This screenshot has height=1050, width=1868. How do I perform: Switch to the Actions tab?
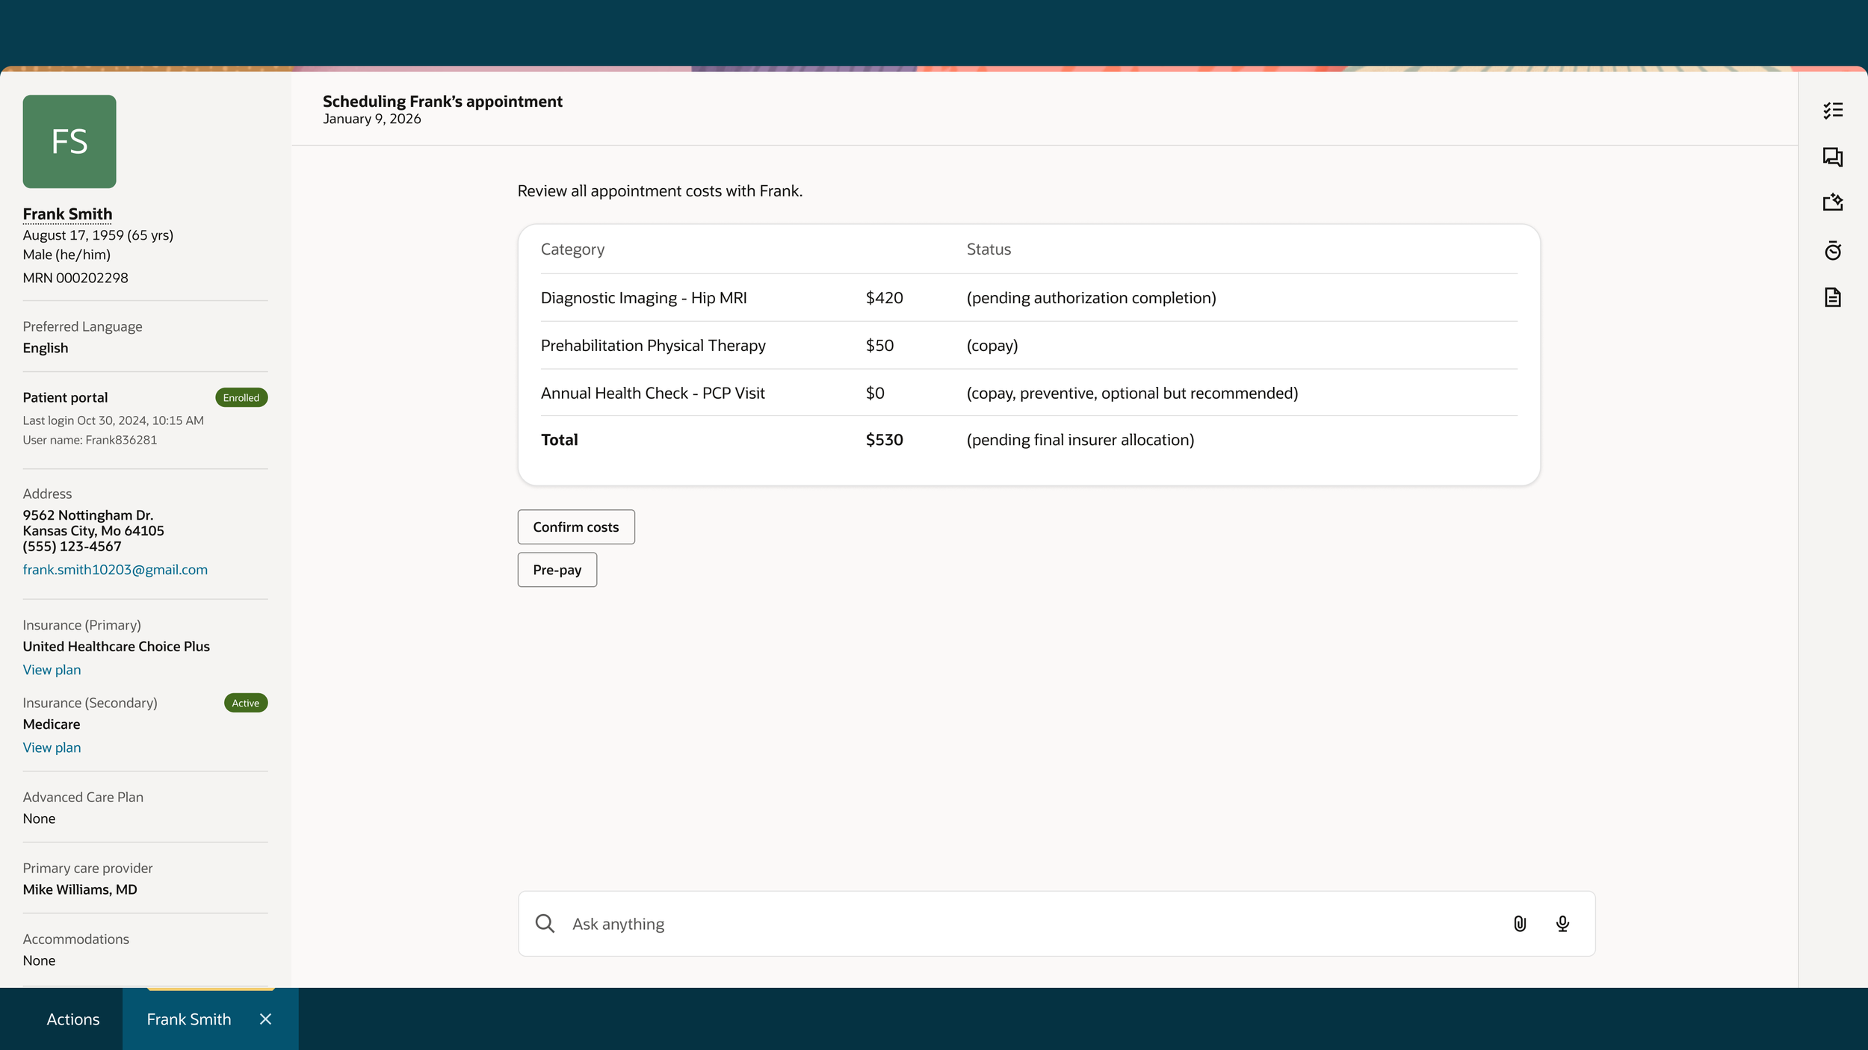click(73, 1019)
